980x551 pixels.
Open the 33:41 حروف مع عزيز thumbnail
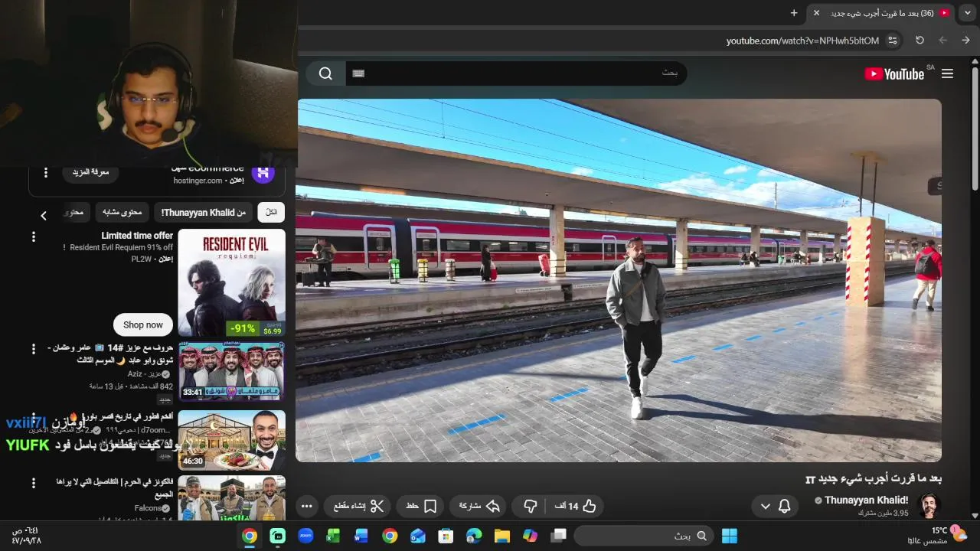point(231,371)
